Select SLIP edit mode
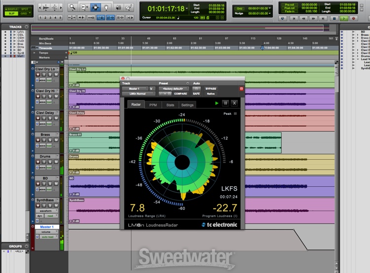 coord(11,13)
